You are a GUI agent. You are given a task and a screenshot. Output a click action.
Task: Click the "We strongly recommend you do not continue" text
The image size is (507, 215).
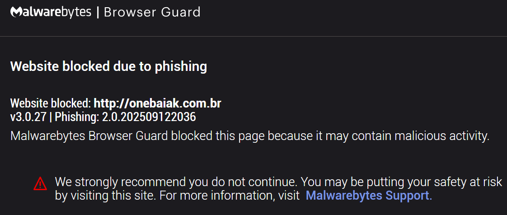[x=176, y=182]
